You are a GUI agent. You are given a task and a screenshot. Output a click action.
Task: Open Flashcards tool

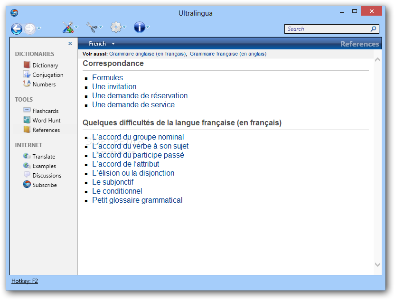point(46,111)
